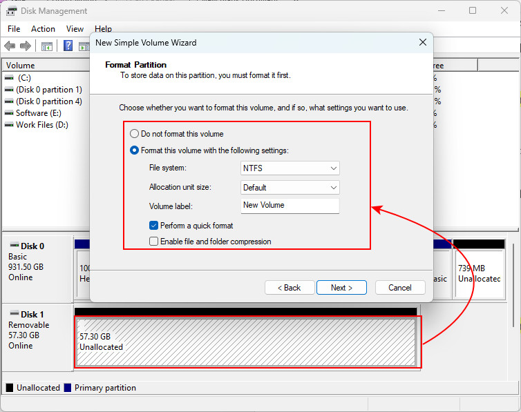
Task: Click the Volume column header
Action: pyautogui.click(x=46, y=66)
